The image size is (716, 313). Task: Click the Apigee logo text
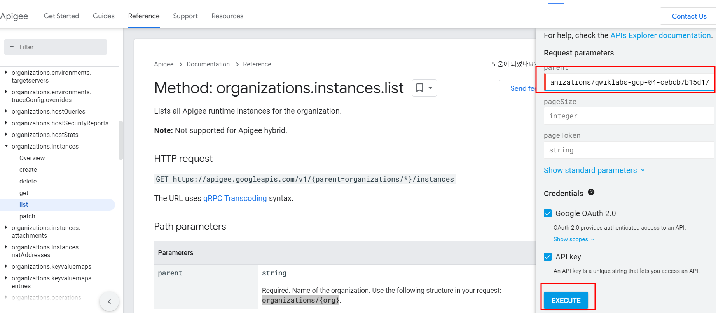click(14, 16)
